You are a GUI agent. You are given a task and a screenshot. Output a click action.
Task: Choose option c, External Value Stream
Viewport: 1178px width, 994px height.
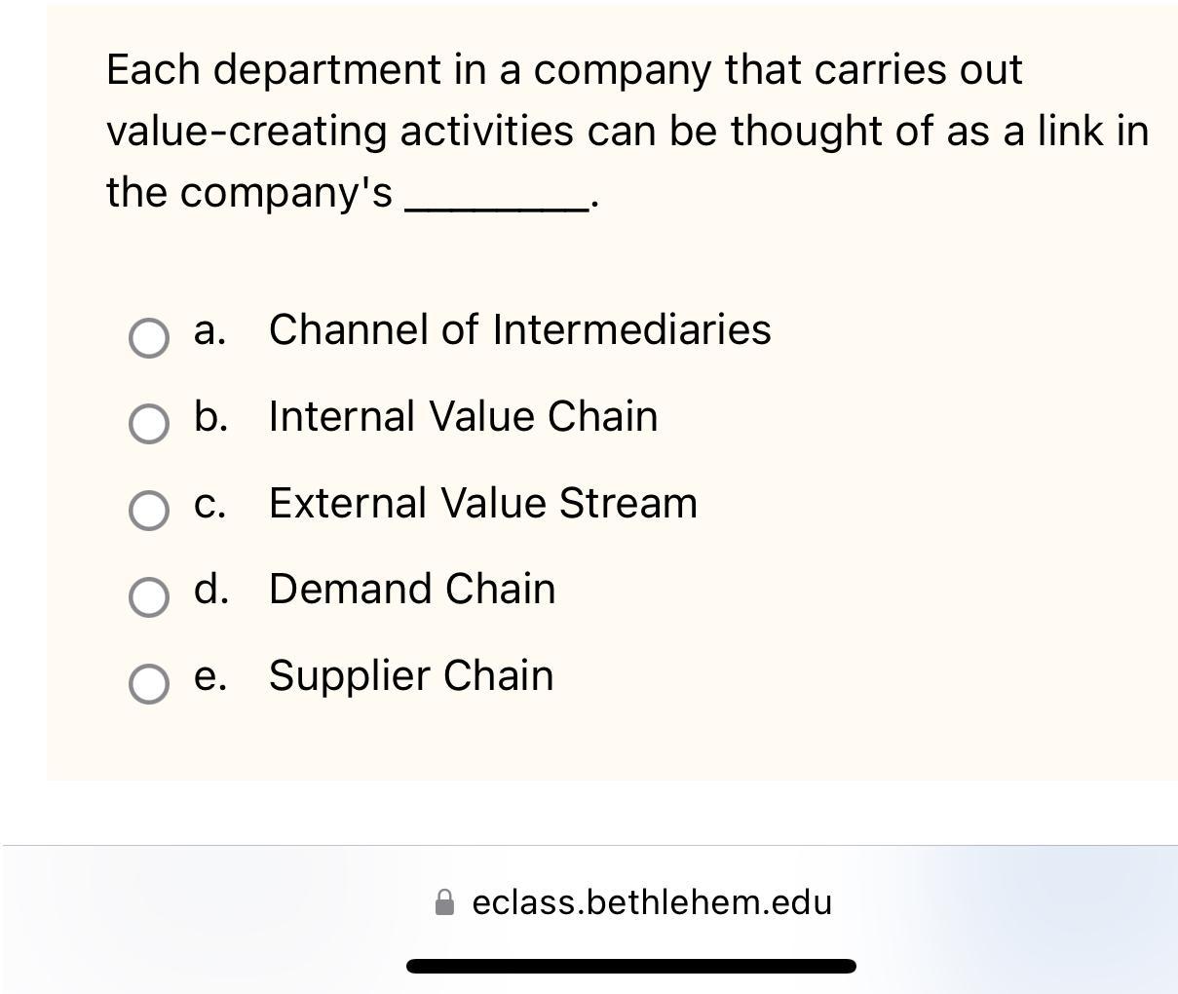tap(148, 510)
